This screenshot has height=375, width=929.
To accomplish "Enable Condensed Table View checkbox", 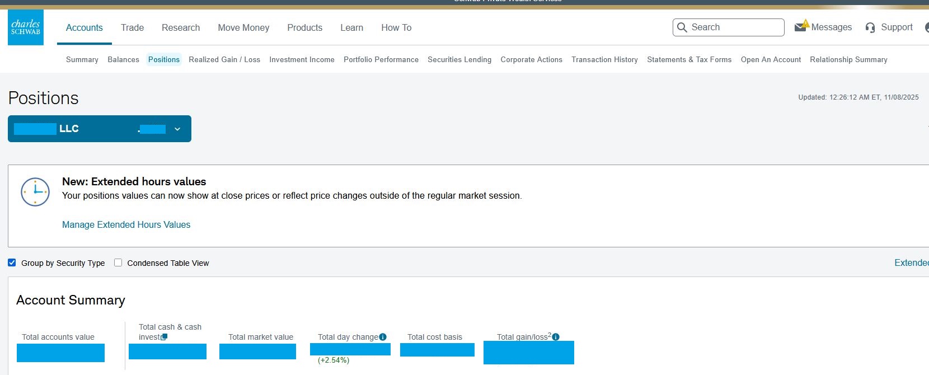I will tap(118, 262).
